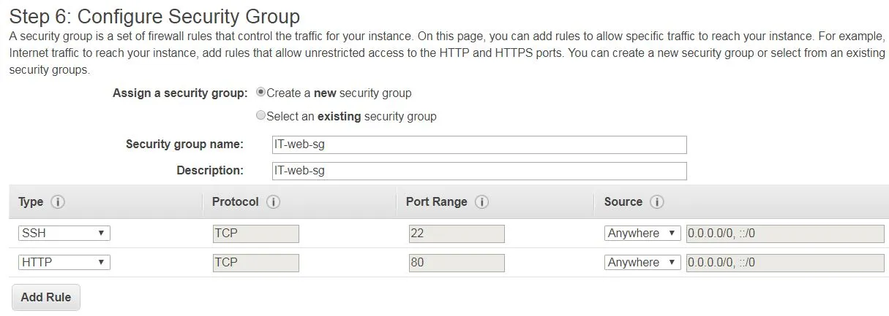Click the Add Rule button
This screenshot has width=889, height=316.
[46, 298]
